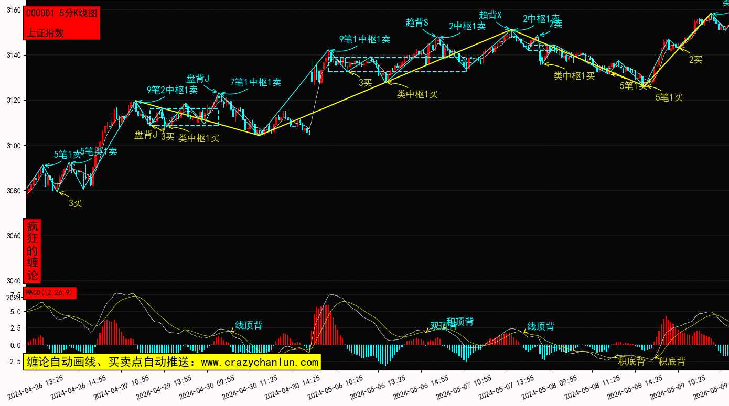Select the 9笔2中枢1卖 sell signal annotation
Viewport: 729px width, 406px height.
coord(172,90)
